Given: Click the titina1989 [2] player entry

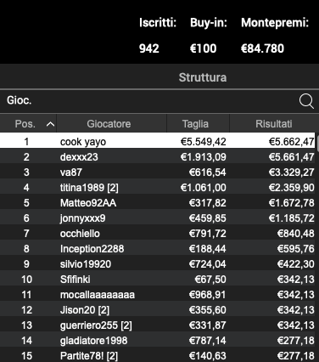Looking at the screenshot, I should [157, 187].
